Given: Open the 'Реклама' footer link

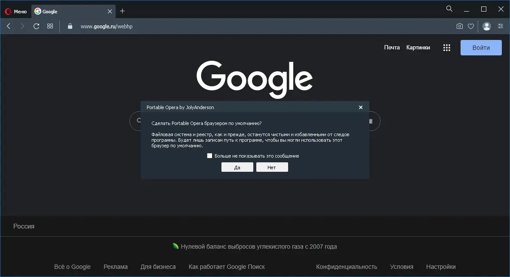Looking at the screenshot, I should coord(115,267).
